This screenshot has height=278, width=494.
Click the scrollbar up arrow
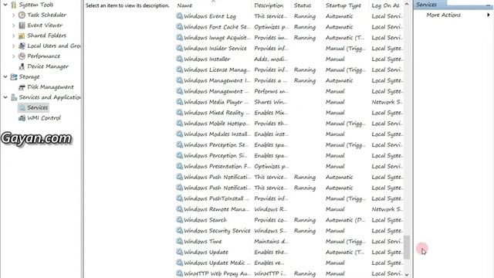click(407, 5)
